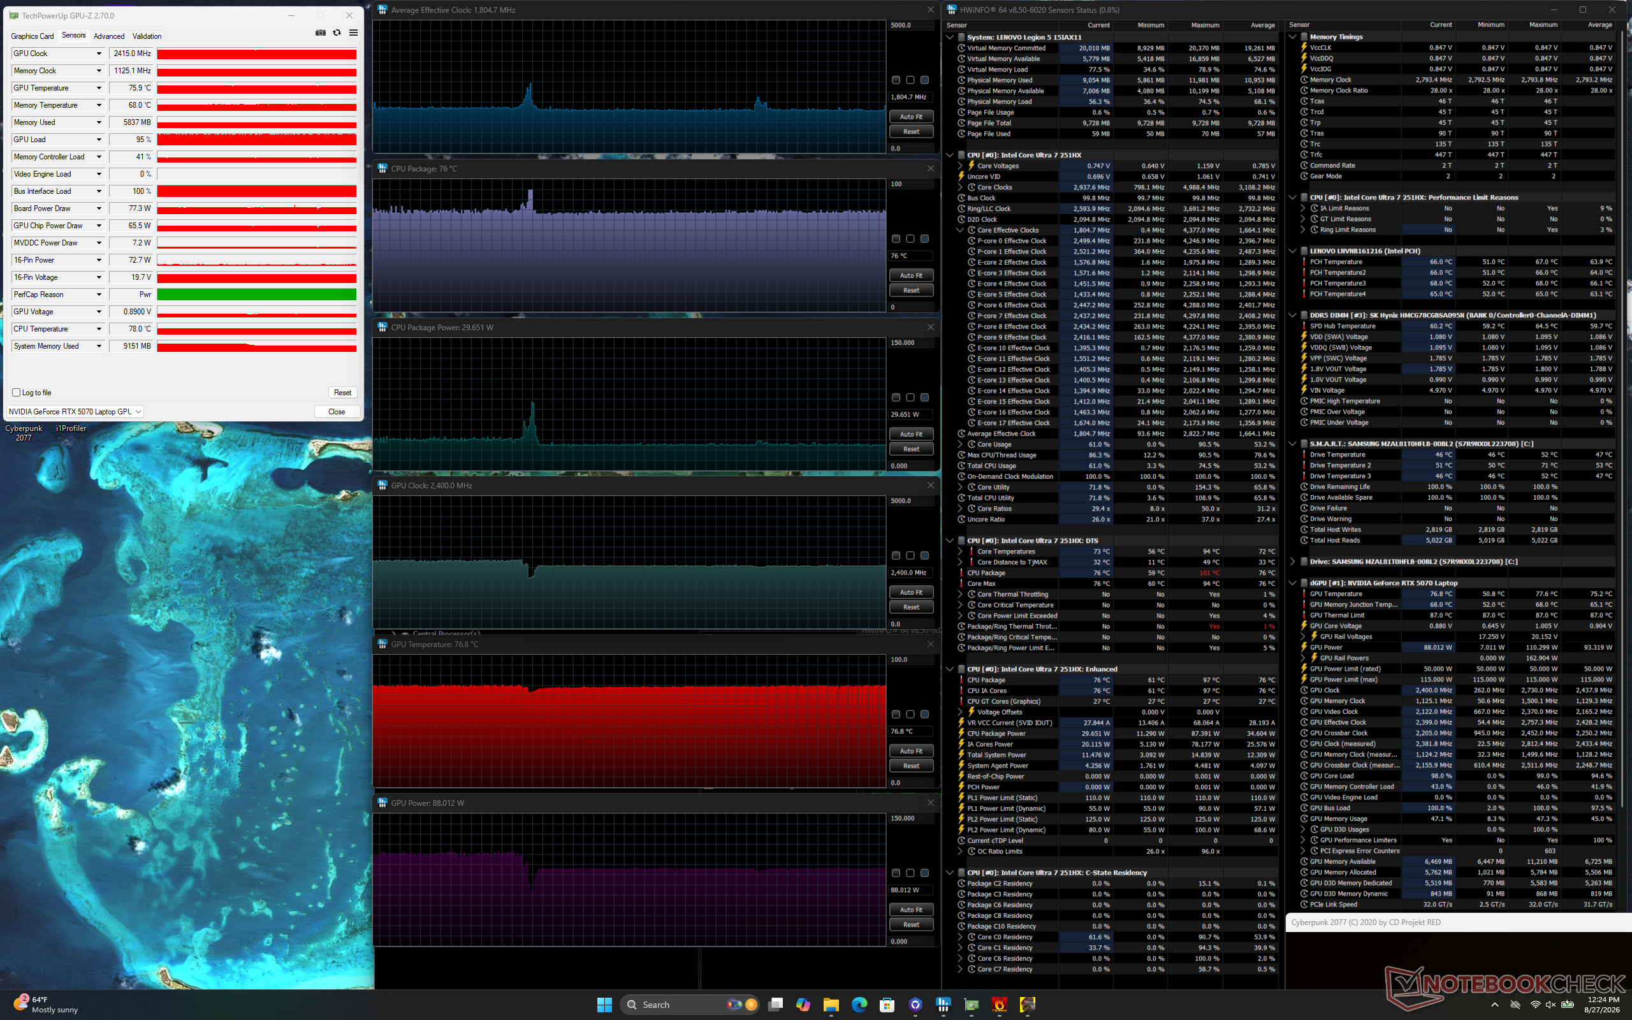The width and height of the screenshot is (1632, 1020).
Task: Open the Windows Start menu
Action: tap(604, 1005)
